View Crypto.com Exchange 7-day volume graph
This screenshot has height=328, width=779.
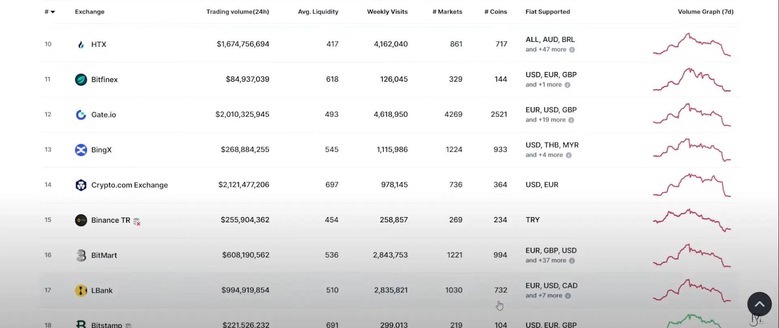tap(692, 185)
